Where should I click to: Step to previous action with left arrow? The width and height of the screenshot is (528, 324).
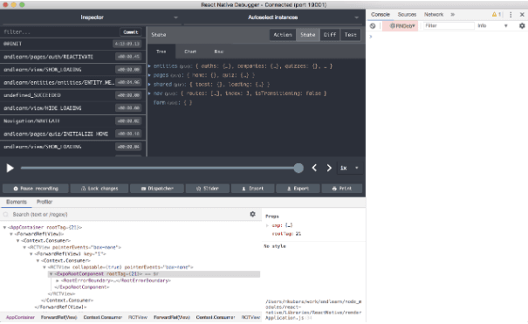point(314,168)
